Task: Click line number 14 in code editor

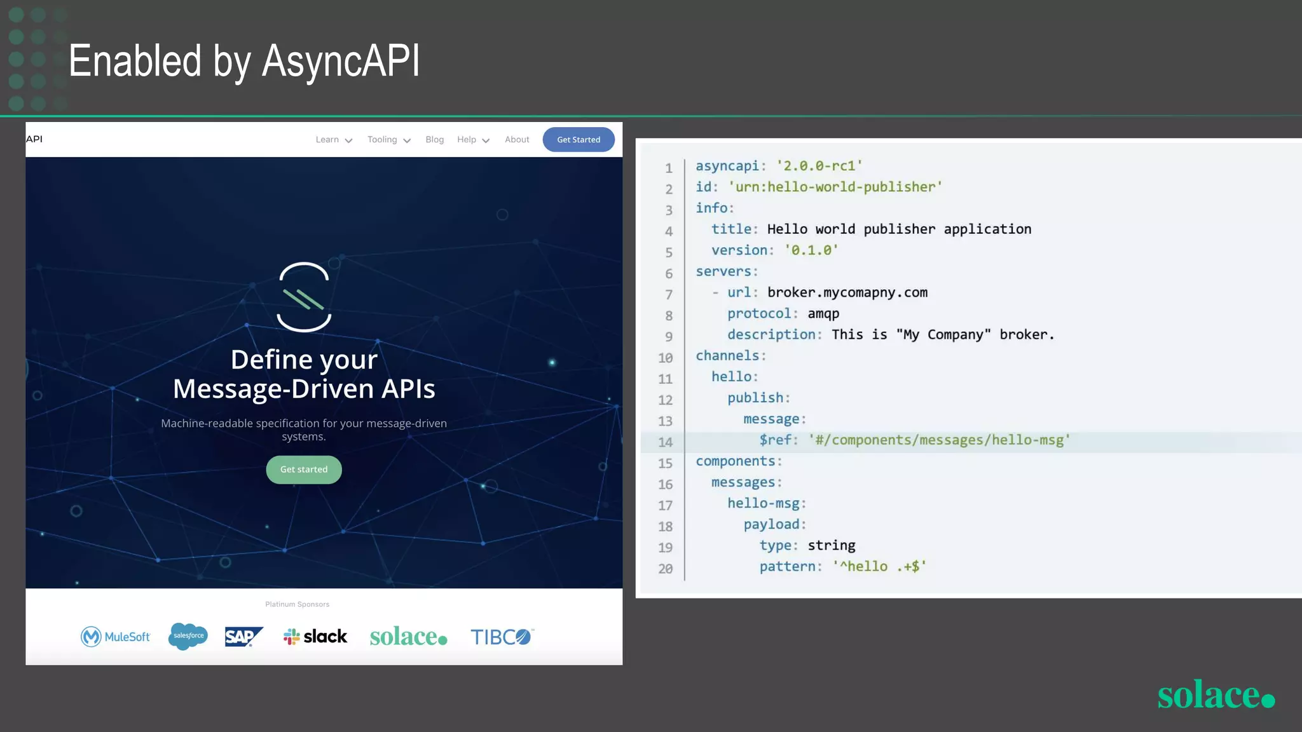Action: [x=665, y=442]
